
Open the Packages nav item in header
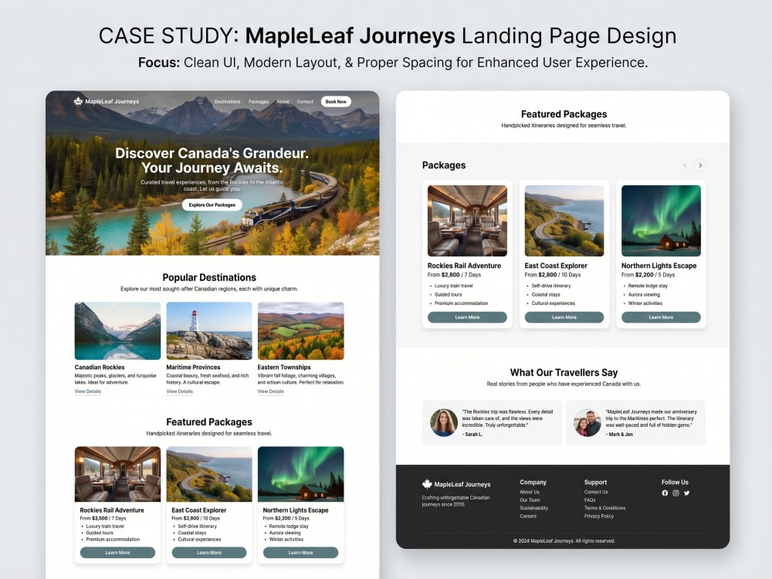click(259, 101)
